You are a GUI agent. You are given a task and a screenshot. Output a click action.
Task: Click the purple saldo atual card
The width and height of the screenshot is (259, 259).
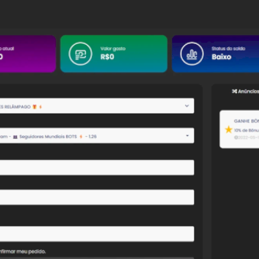[28, 54]
